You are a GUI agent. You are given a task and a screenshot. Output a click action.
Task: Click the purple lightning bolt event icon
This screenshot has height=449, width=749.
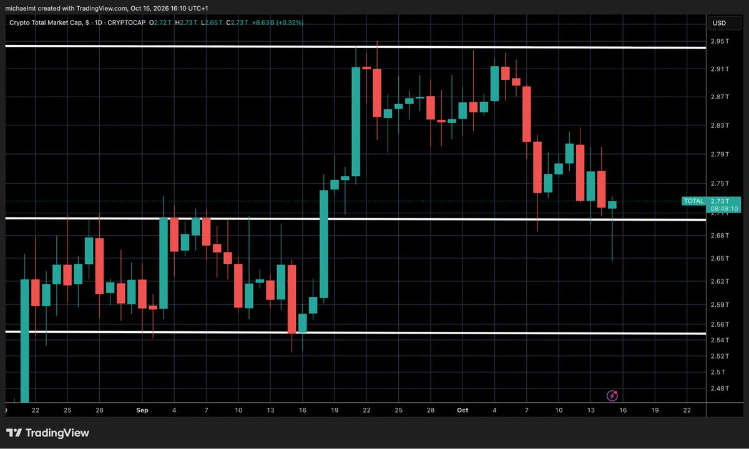tap(613, 395)
